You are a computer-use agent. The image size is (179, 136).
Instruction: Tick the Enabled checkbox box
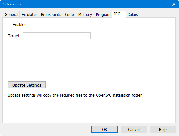[10, 24]
